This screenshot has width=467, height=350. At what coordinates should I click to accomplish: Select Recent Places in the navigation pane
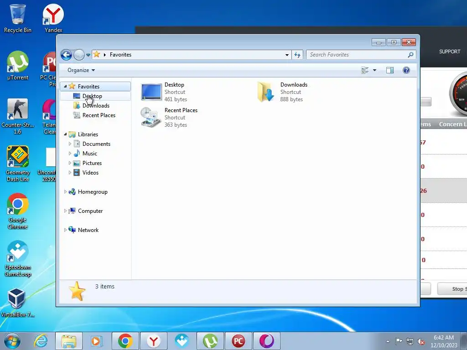pyautogui.click(x=99, y=115)
